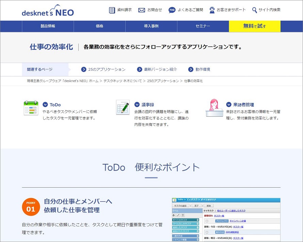This screenshot has height=242, width=303.
Task: Click the envelope icon beside お問合せ
Action: 141,10
